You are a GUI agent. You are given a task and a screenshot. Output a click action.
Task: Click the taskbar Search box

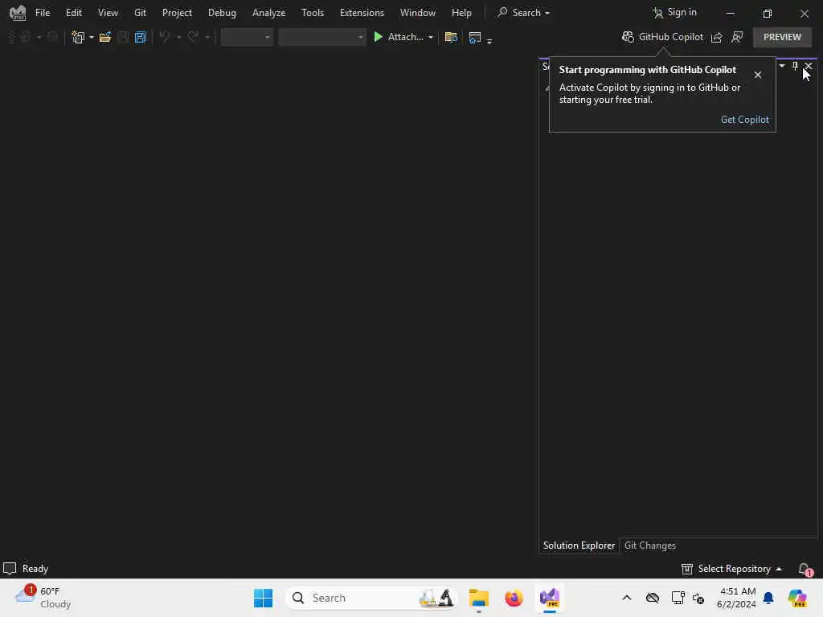coord(371,598)
